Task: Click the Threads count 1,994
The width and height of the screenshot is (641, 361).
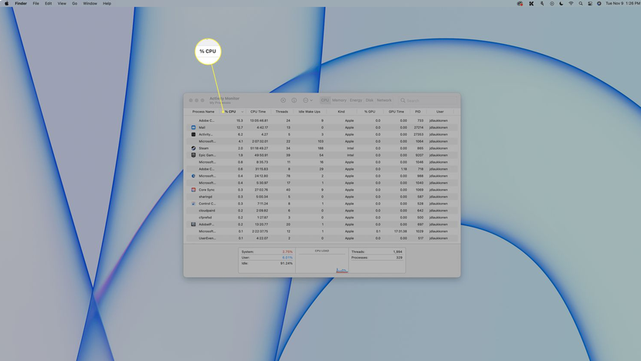Action: [398, 251]
